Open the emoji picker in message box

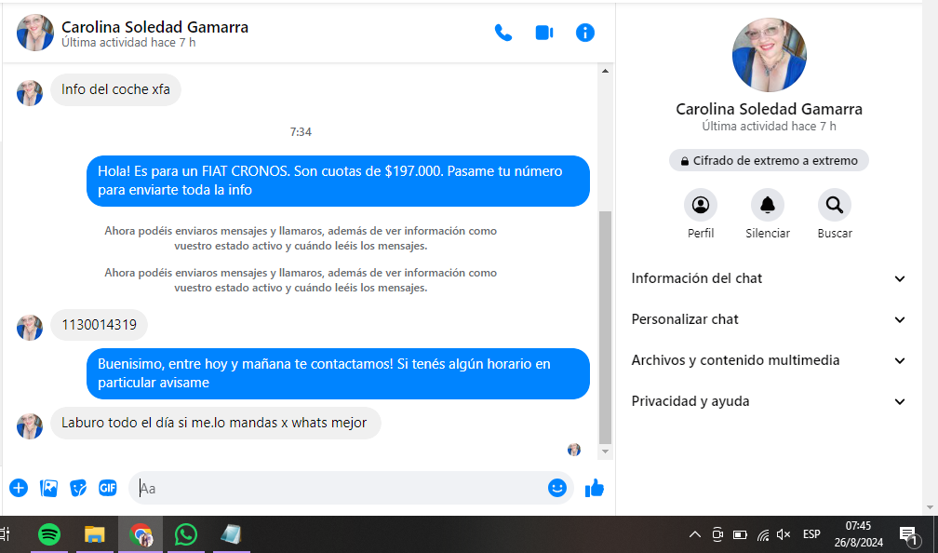557,488
